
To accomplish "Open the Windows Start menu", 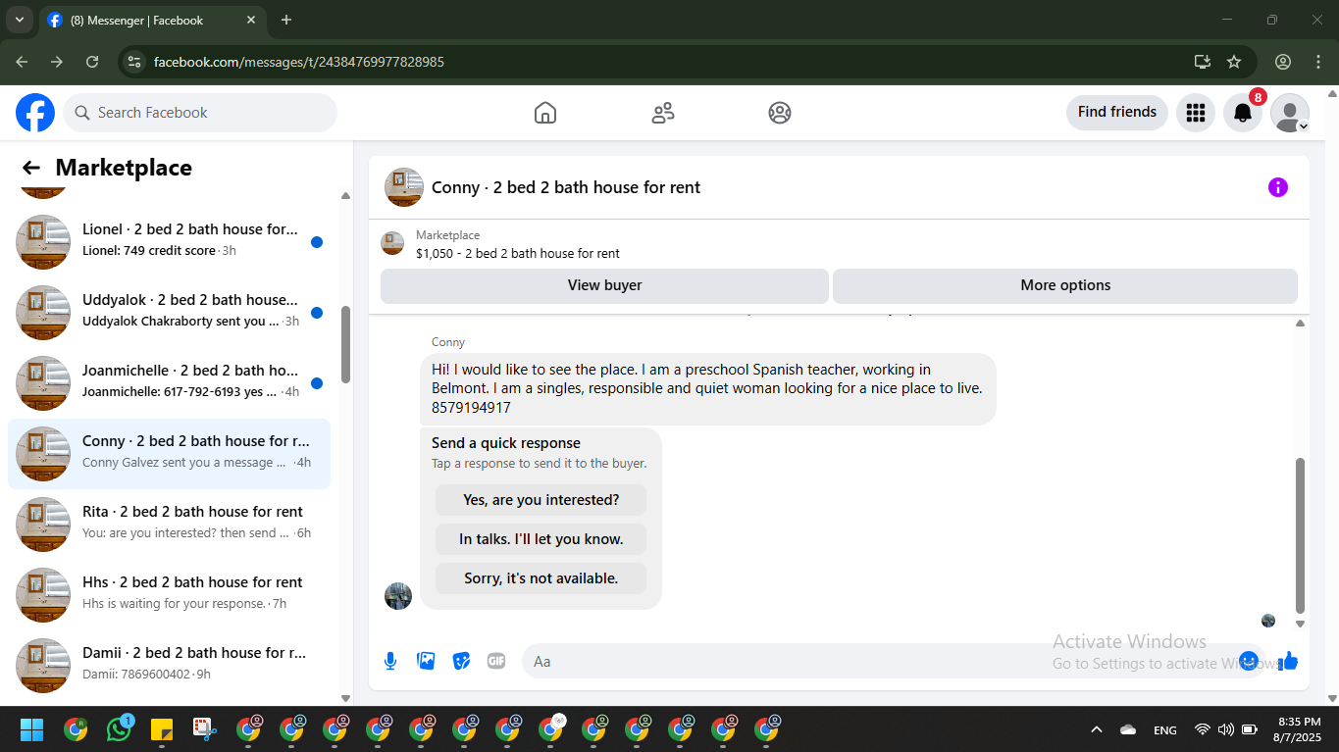I will [x=32, y=729].
